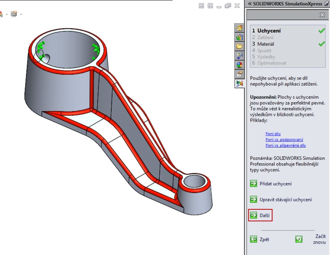Open dropdown arrow beside first view toolbar icon

(x=7, y=14)
